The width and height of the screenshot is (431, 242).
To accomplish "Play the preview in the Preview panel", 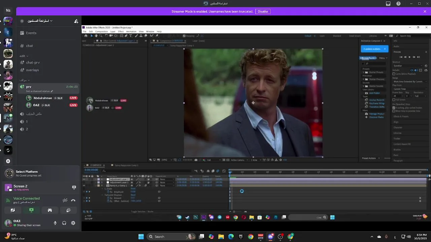I will tap(409, 57).
